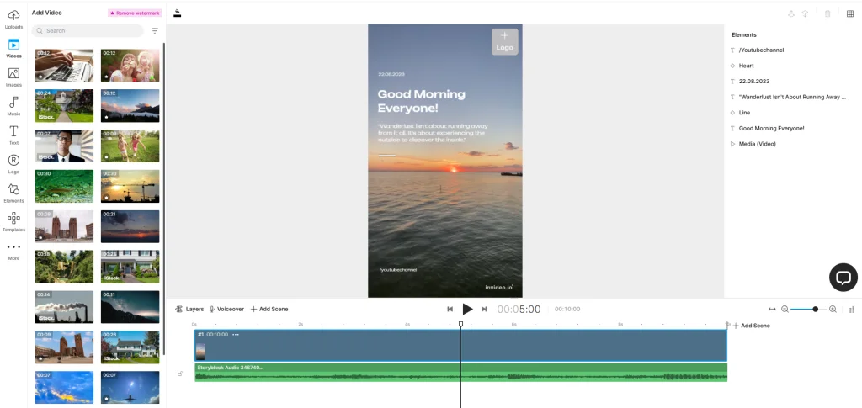Click the delete trash icon
The image size is (862, 408).
827,13
